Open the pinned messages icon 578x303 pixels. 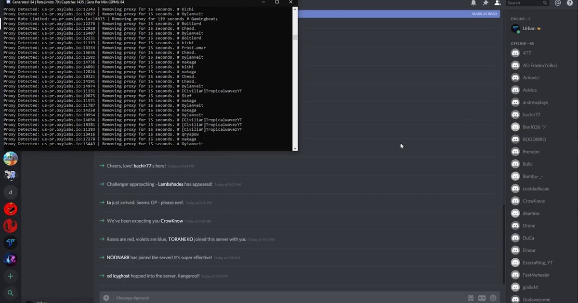tap(486, 3)
